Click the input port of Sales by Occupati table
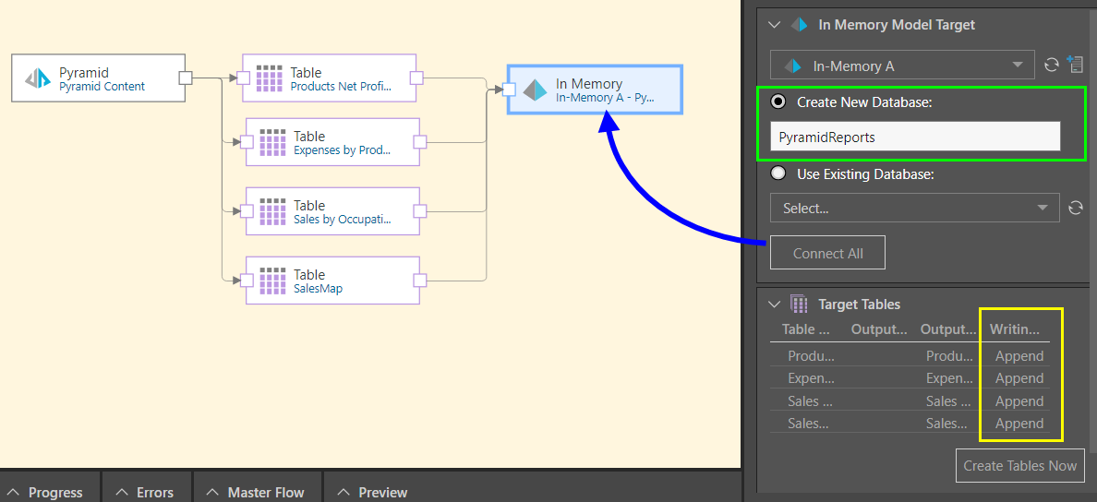This screenshot has height=502, width=1097. 246,211
